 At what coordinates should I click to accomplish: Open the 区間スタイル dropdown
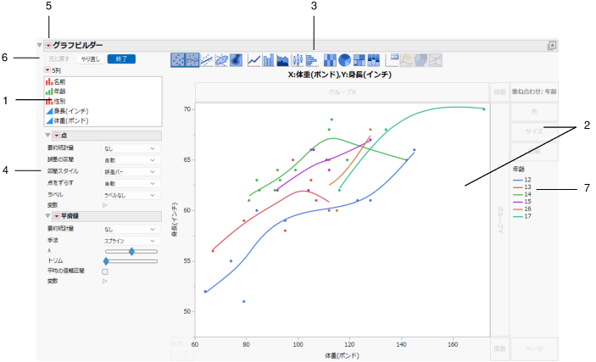[131, 172]
